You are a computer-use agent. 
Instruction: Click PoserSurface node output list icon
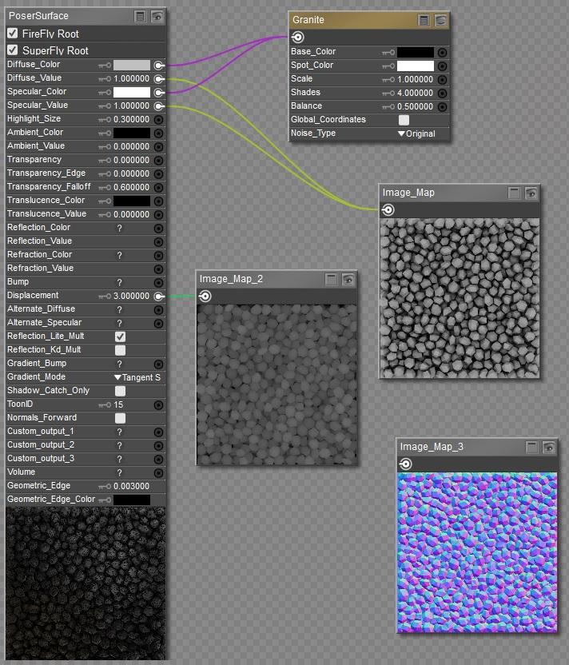(x=141, y=17)
